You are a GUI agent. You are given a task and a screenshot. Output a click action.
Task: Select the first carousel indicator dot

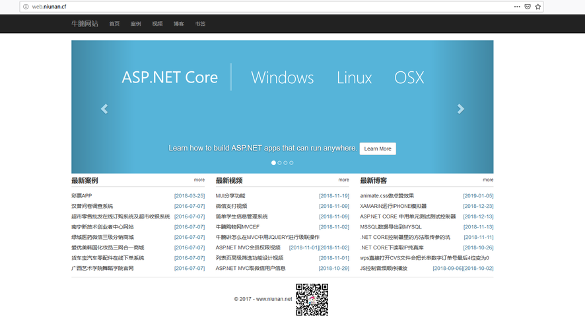(x=273, y=163)
